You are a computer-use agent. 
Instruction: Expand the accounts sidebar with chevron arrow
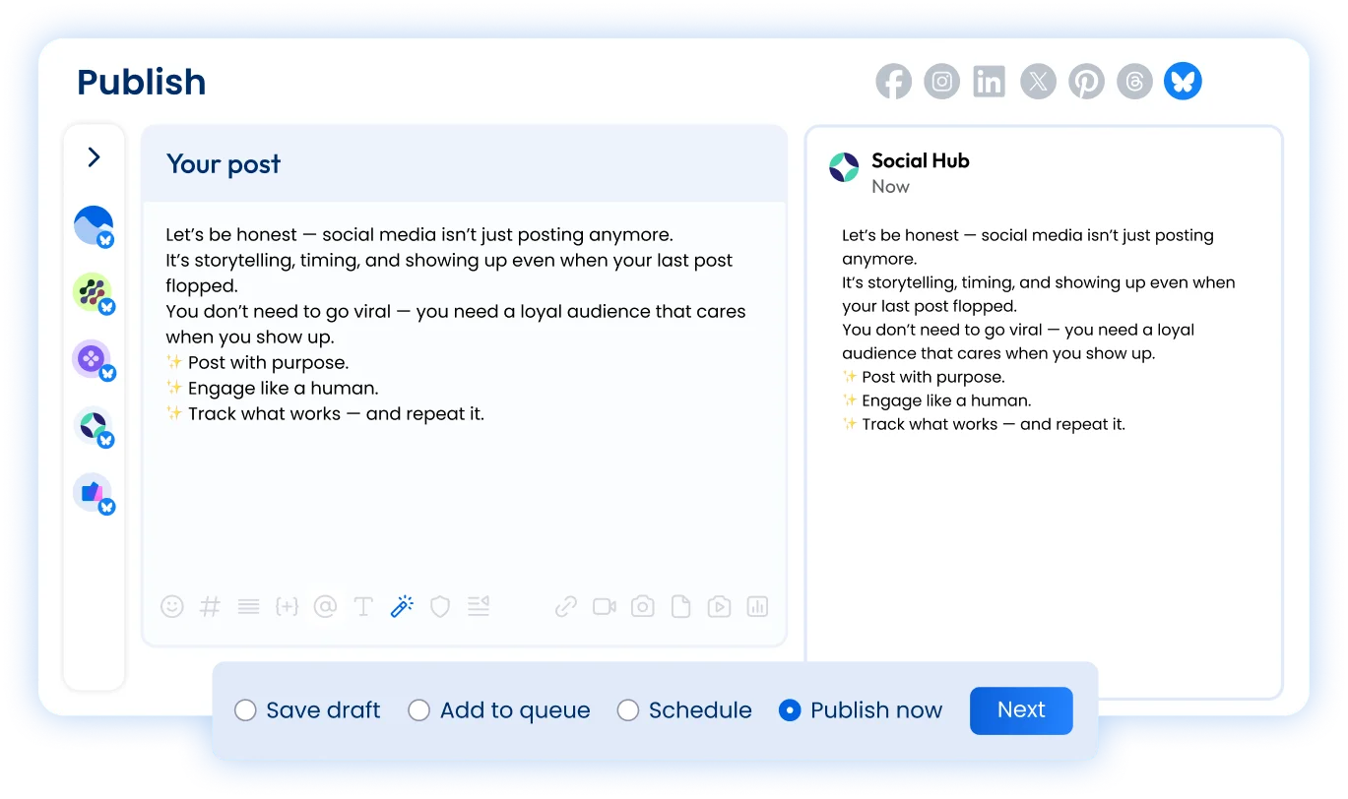tap(94, 157)
